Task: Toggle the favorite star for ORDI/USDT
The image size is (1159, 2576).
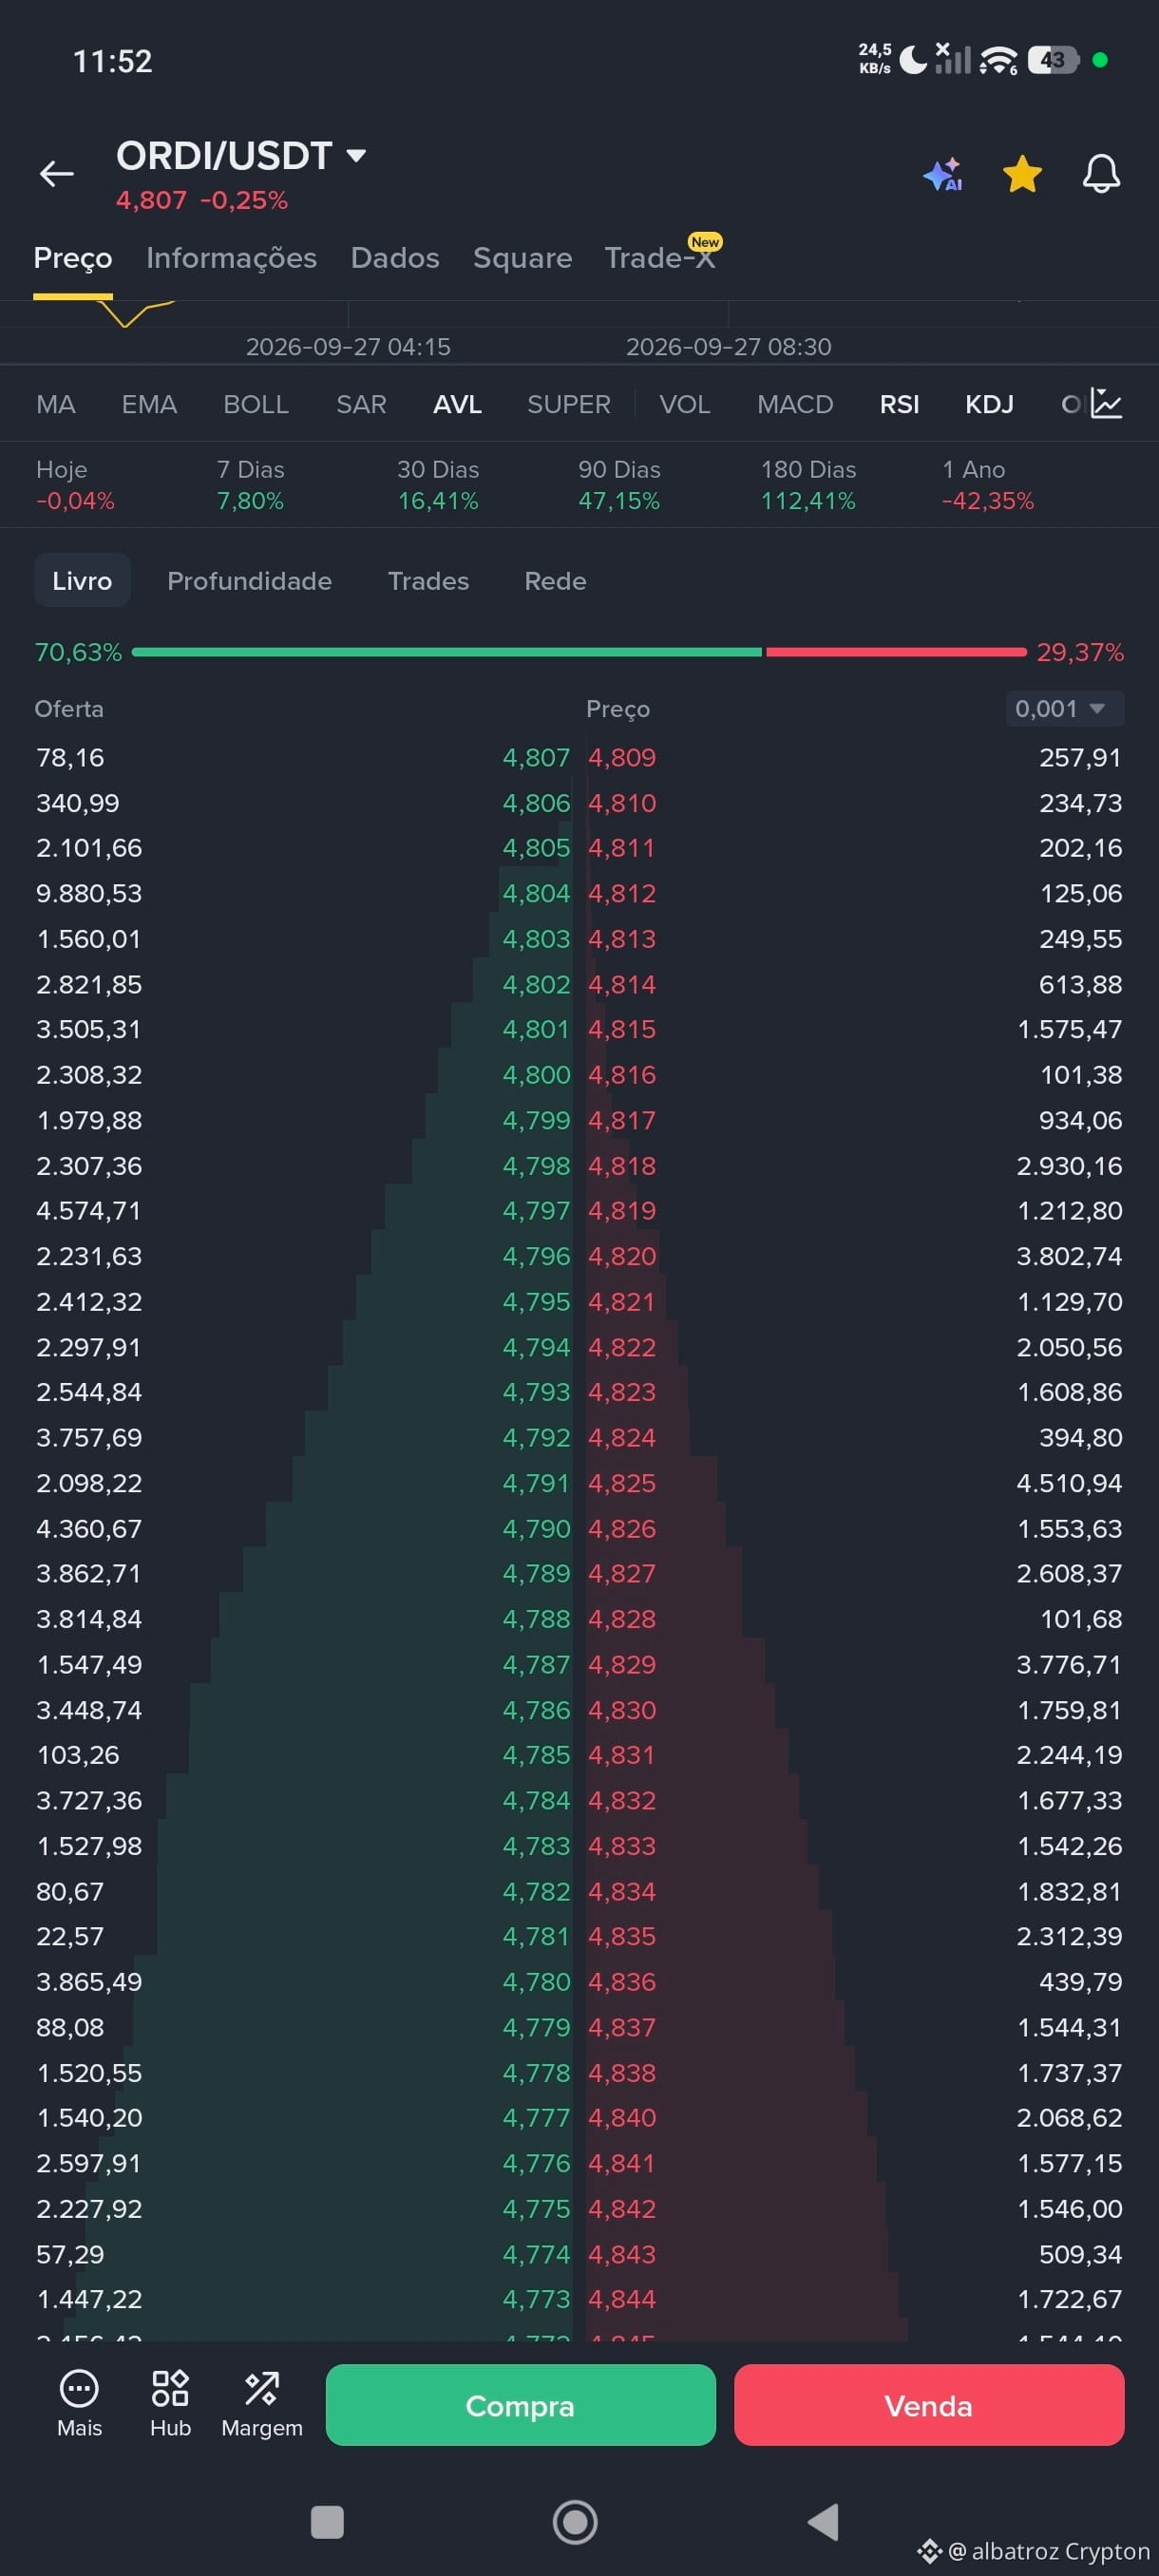Action: (x=1022, y=174)
